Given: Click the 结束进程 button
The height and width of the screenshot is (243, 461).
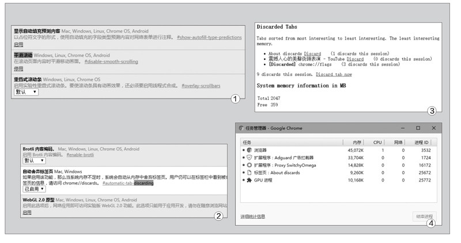Looking at the screenshot, I should pyautogui.click(x=424, y=217).
